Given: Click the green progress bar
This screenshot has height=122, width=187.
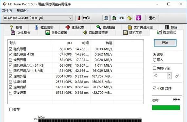Looking at the screenshot, I should [x=166, y=108].
